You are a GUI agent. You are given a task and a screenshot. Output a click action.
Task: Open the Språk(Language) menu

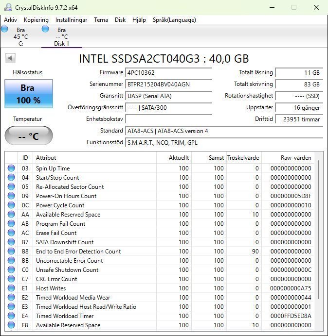(174, 20)
